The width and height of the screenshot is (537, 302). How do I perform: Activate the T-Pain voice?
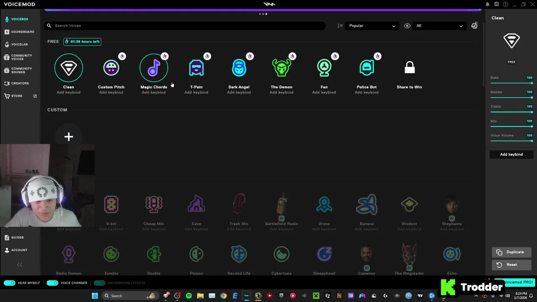pyautogui.click(x=196, y=68)
